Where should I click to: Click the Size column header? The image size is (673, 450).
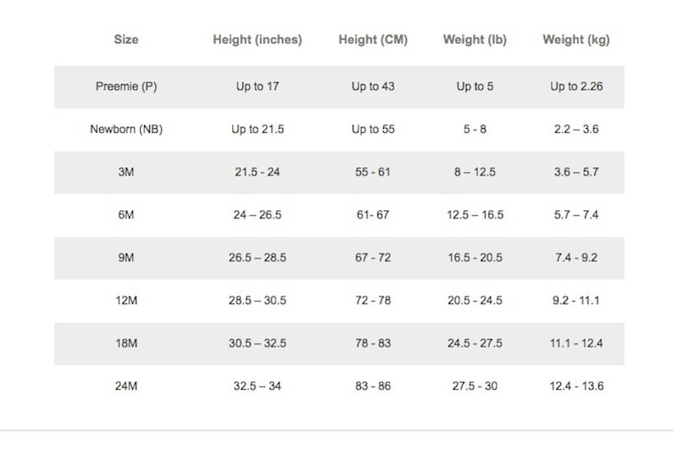click(x=125, y=40)
